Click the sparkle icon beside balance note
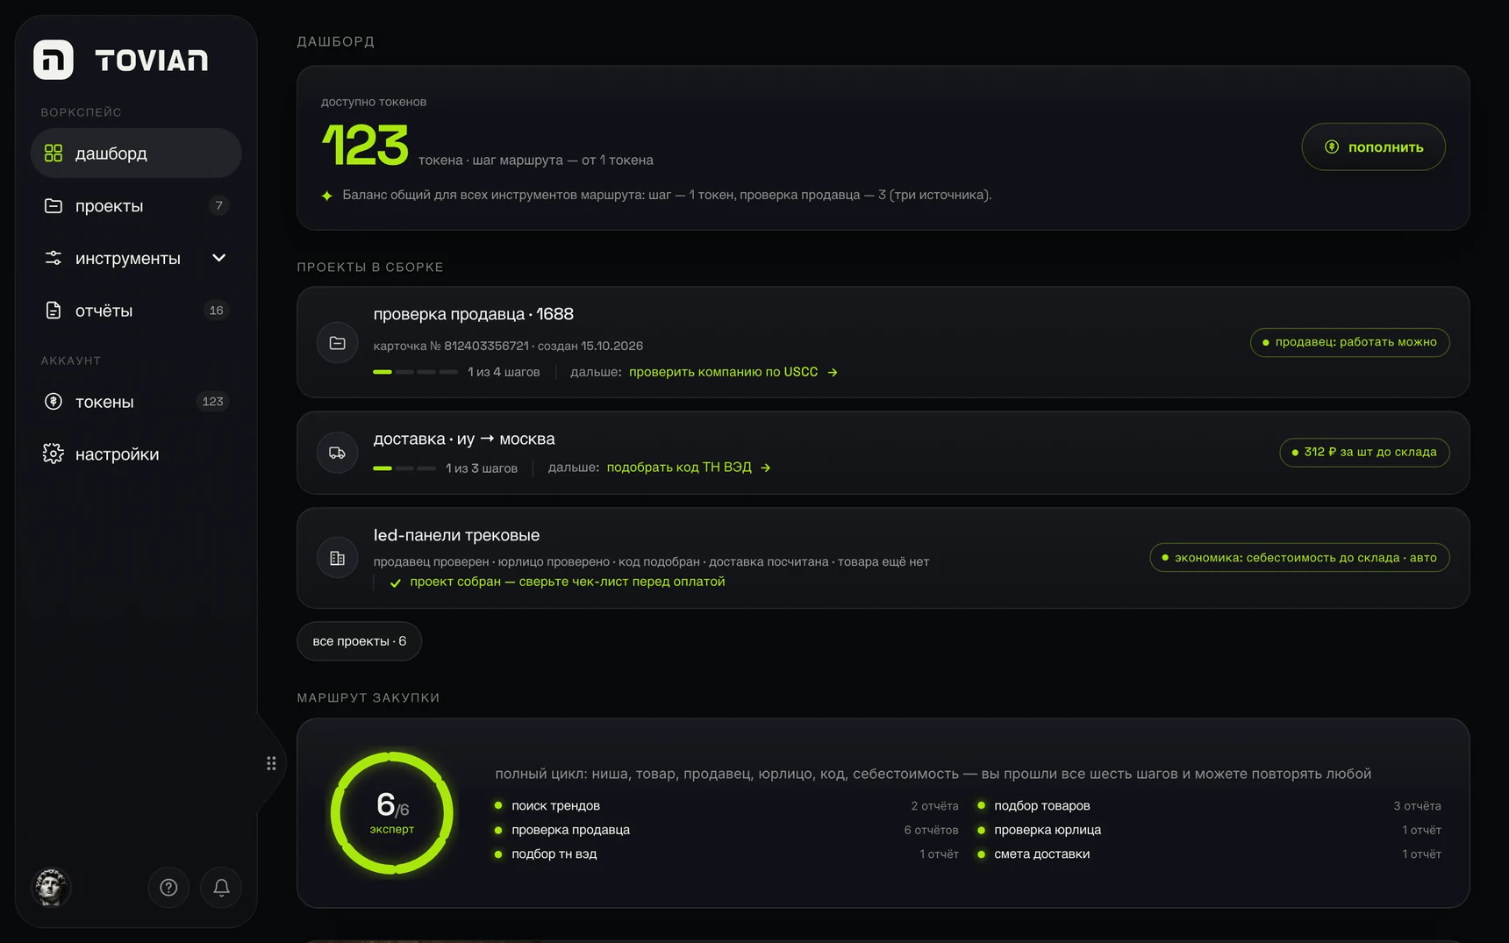1509x943 pixels. 326,195
